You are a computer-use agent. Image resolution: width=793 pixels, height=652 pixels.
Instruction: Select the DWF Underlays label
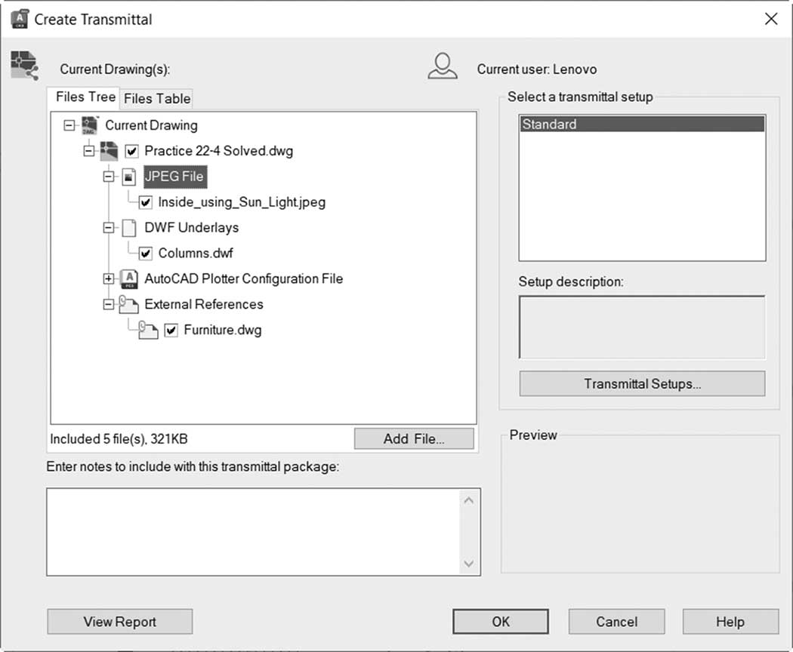(x=192, y=228)
